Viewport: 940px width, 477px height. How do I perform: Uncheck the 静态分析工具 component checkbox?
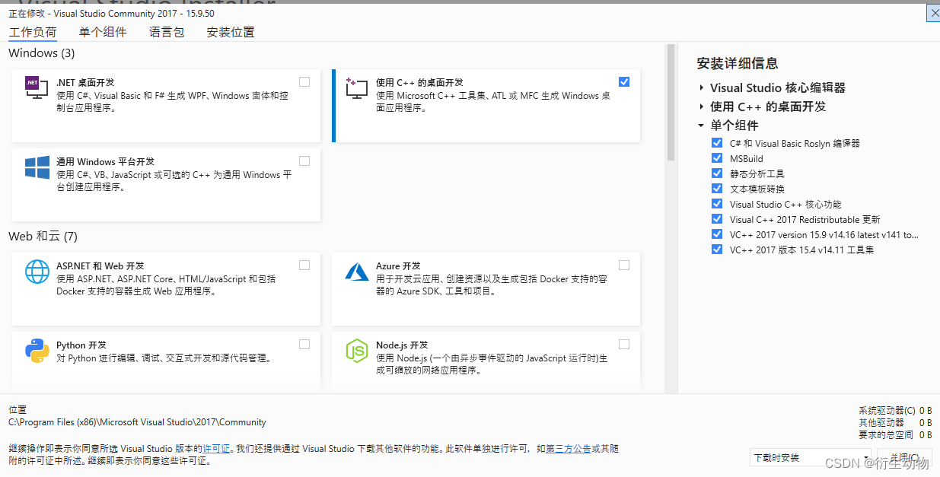pos(716,173)
